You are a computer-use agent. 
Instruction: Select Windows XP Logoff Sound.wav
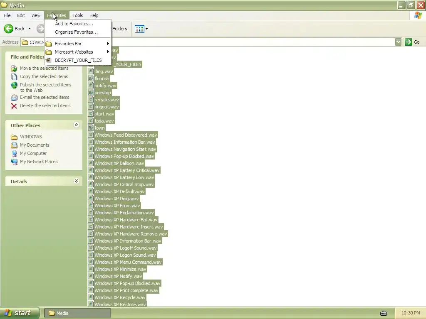point(126,248)
